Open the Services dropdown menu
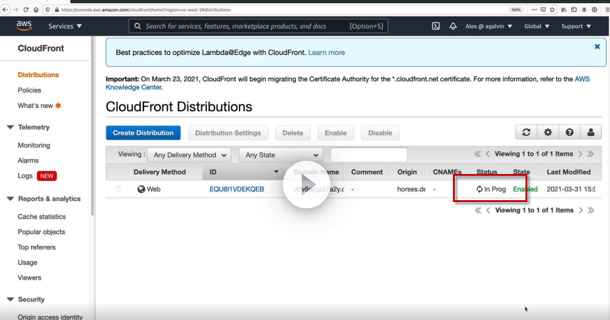 click(65, 26)
